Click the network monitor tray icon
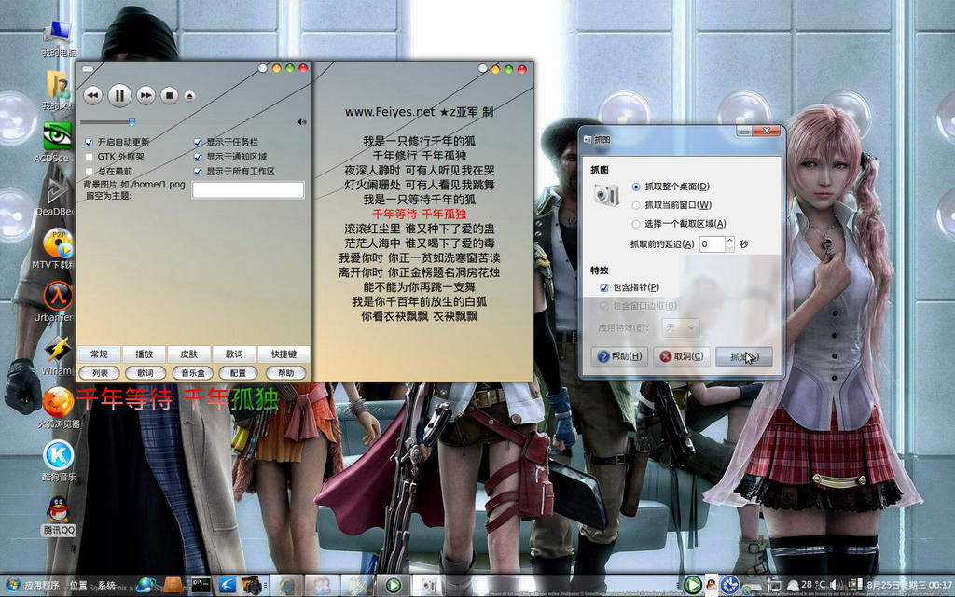This screenshot has height=597, width=955. point(774,586)
